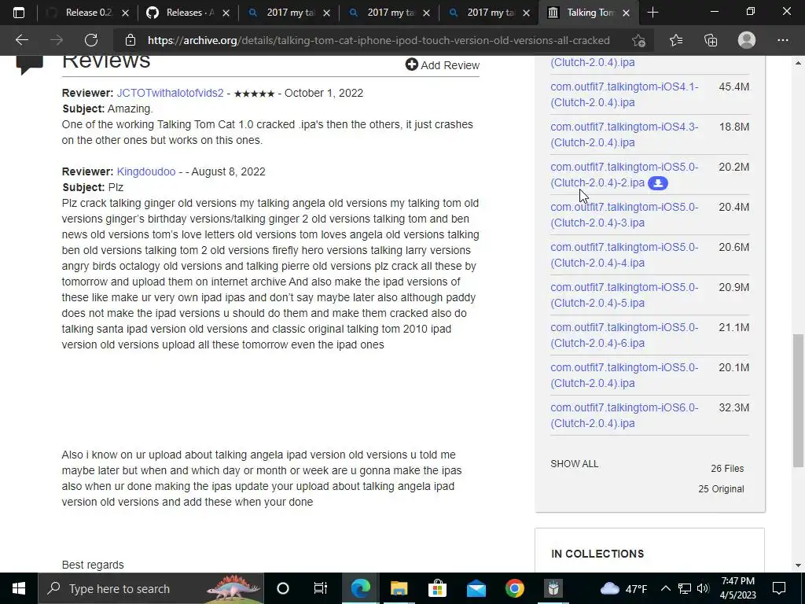
Task: Click the IN COLLECTIONS heading
Action: (597, 554)
